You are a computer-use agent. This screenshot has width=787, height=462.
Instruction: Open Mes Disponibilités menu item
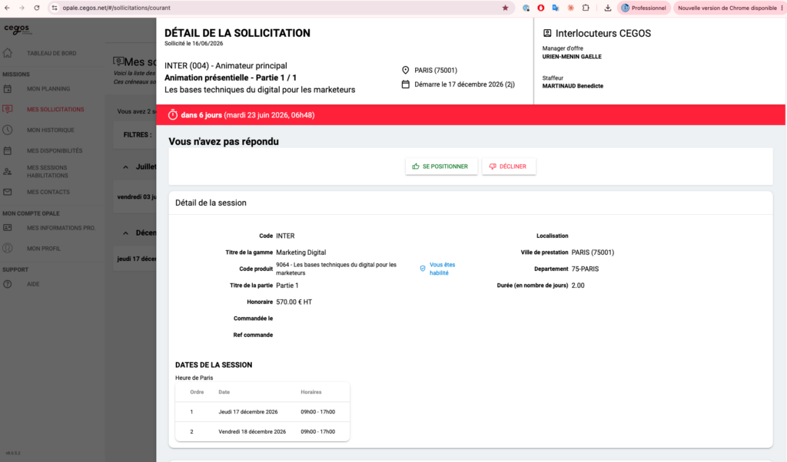pos(55,150)
